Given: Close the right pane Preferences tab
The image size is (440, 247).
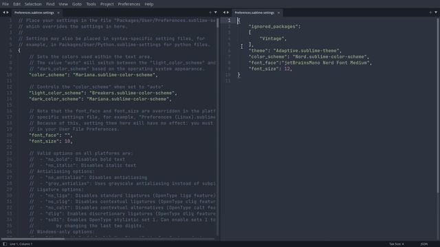Looking at the screenshot, I should (278, 12).
